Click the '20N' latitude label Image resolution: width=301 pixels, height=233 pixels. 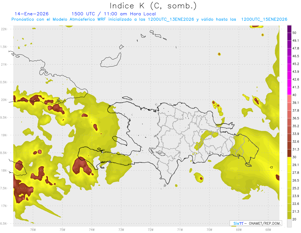(x=4, y=100)
